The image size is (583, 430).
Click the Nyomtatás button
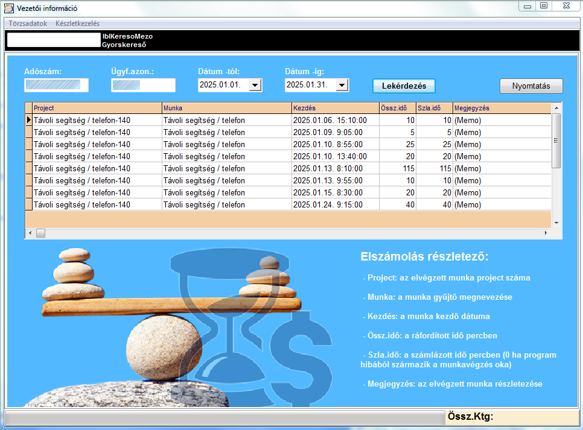pyautogui.click(x=531, y=86)
